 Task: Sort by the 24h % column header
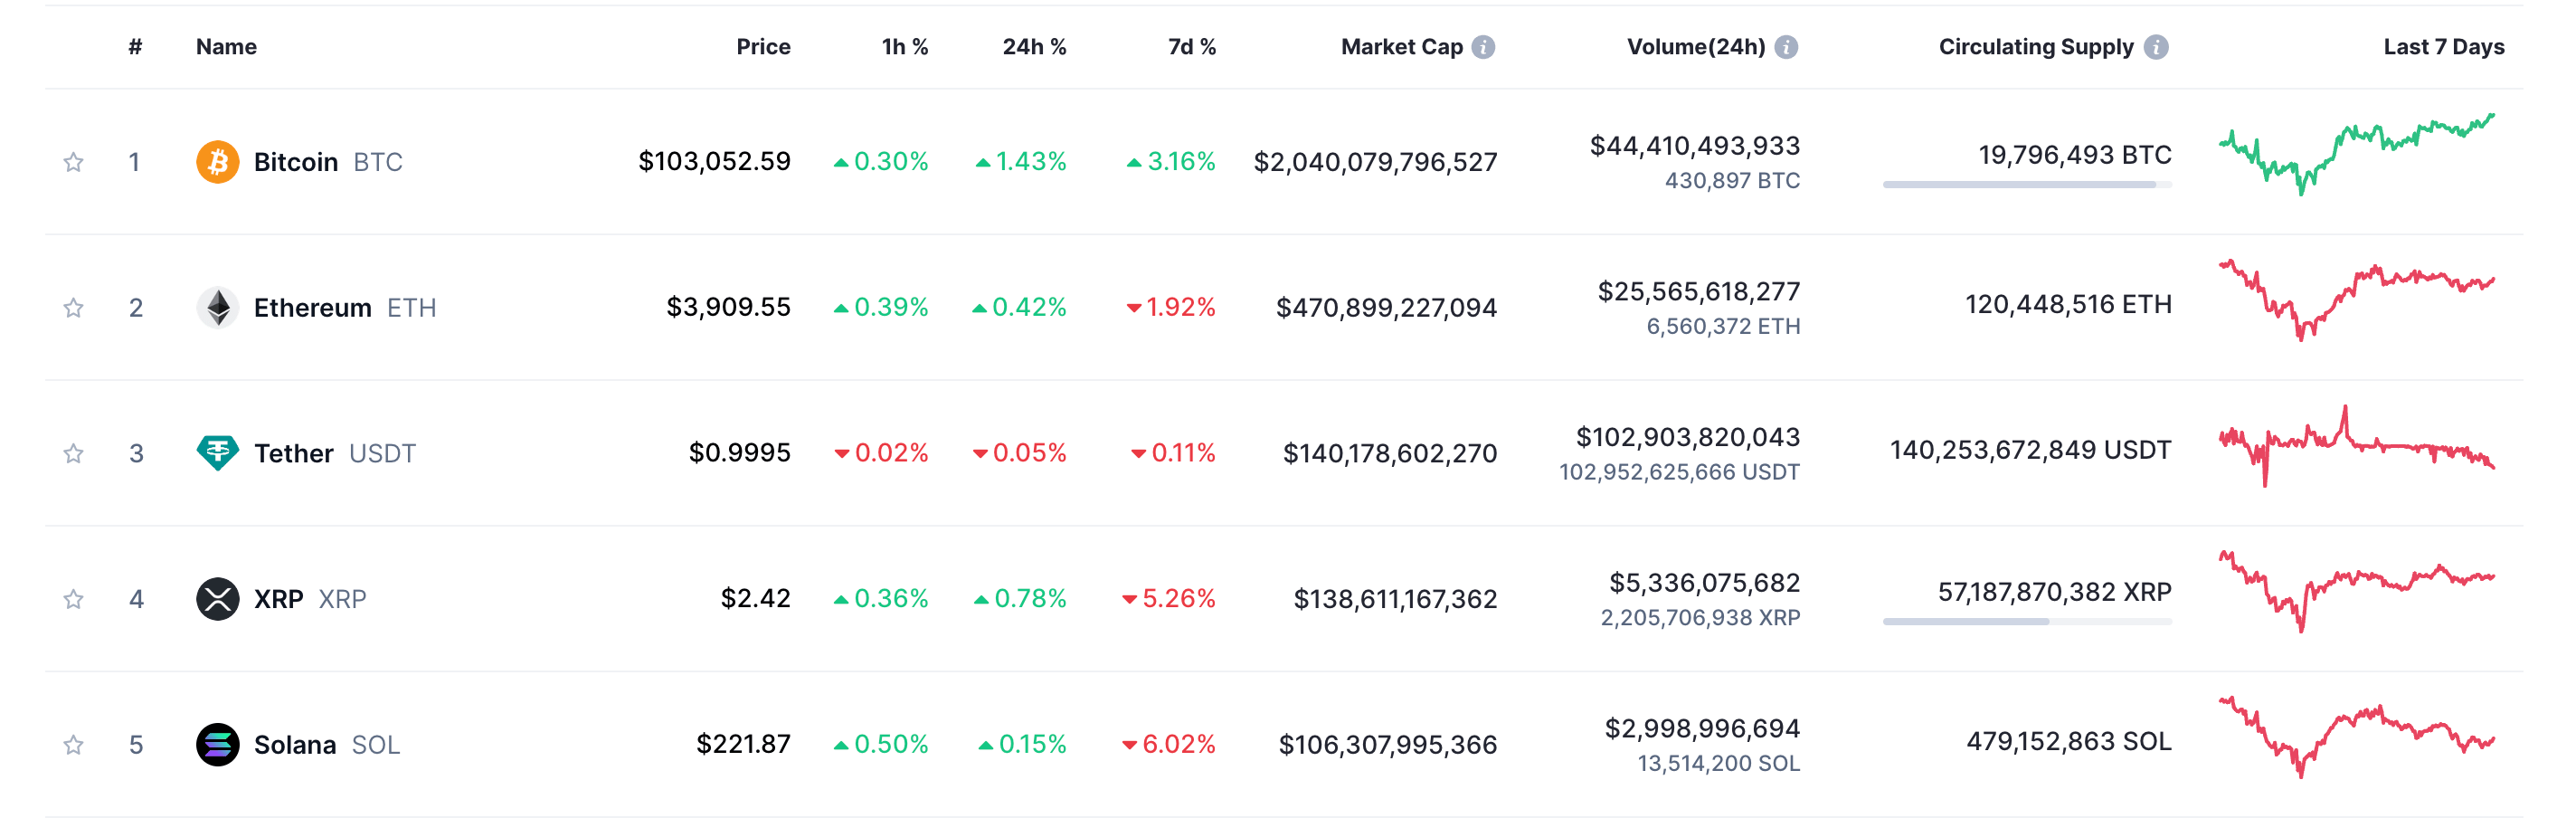coord(1034,47)
